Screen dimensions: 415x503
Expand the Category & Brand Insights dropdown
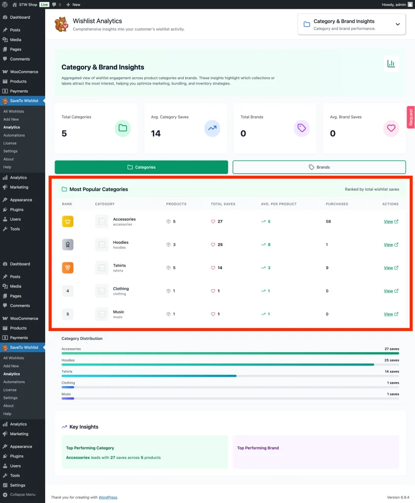tap(398, 24)
